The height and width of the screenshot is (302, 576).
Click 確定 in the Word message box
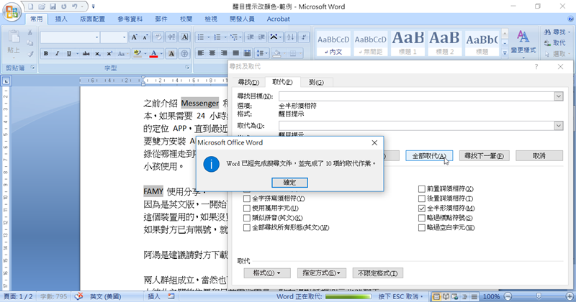[x=289, y=183]
